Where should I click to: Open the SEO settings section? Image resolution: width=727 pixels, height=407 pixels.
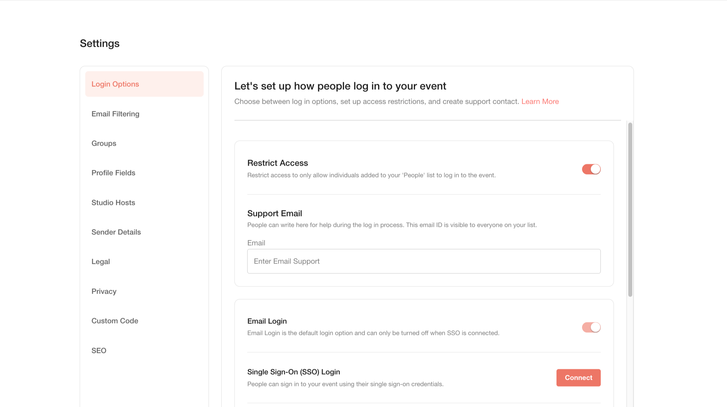point(99,350)
